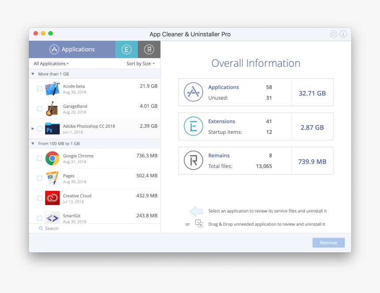Open the All Applications filter dropdown

[51, 64]
